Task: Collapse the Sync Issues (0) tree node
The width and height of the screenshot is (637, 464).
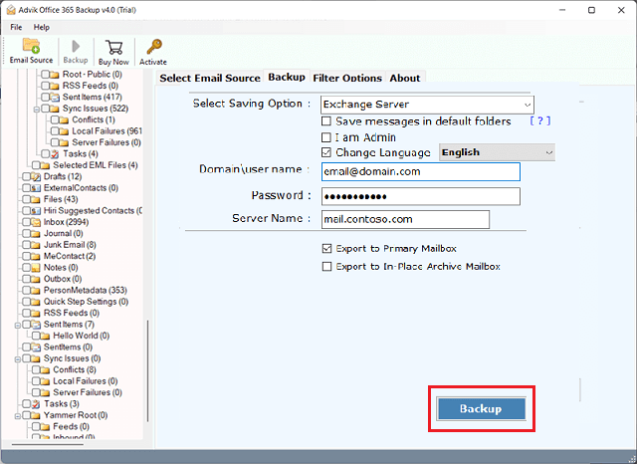Action: 18,359
